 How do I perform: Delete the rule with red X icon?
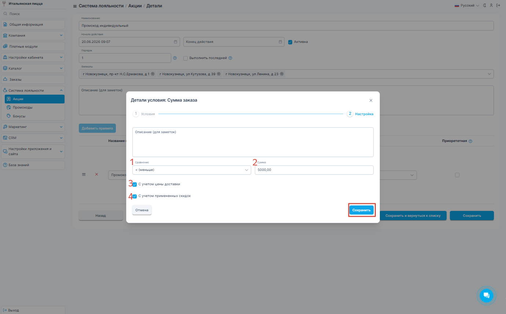pos(97,175)
